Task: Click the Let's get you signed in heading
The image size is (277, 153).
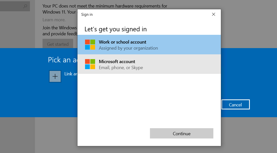Action: [x=115, y=29]
